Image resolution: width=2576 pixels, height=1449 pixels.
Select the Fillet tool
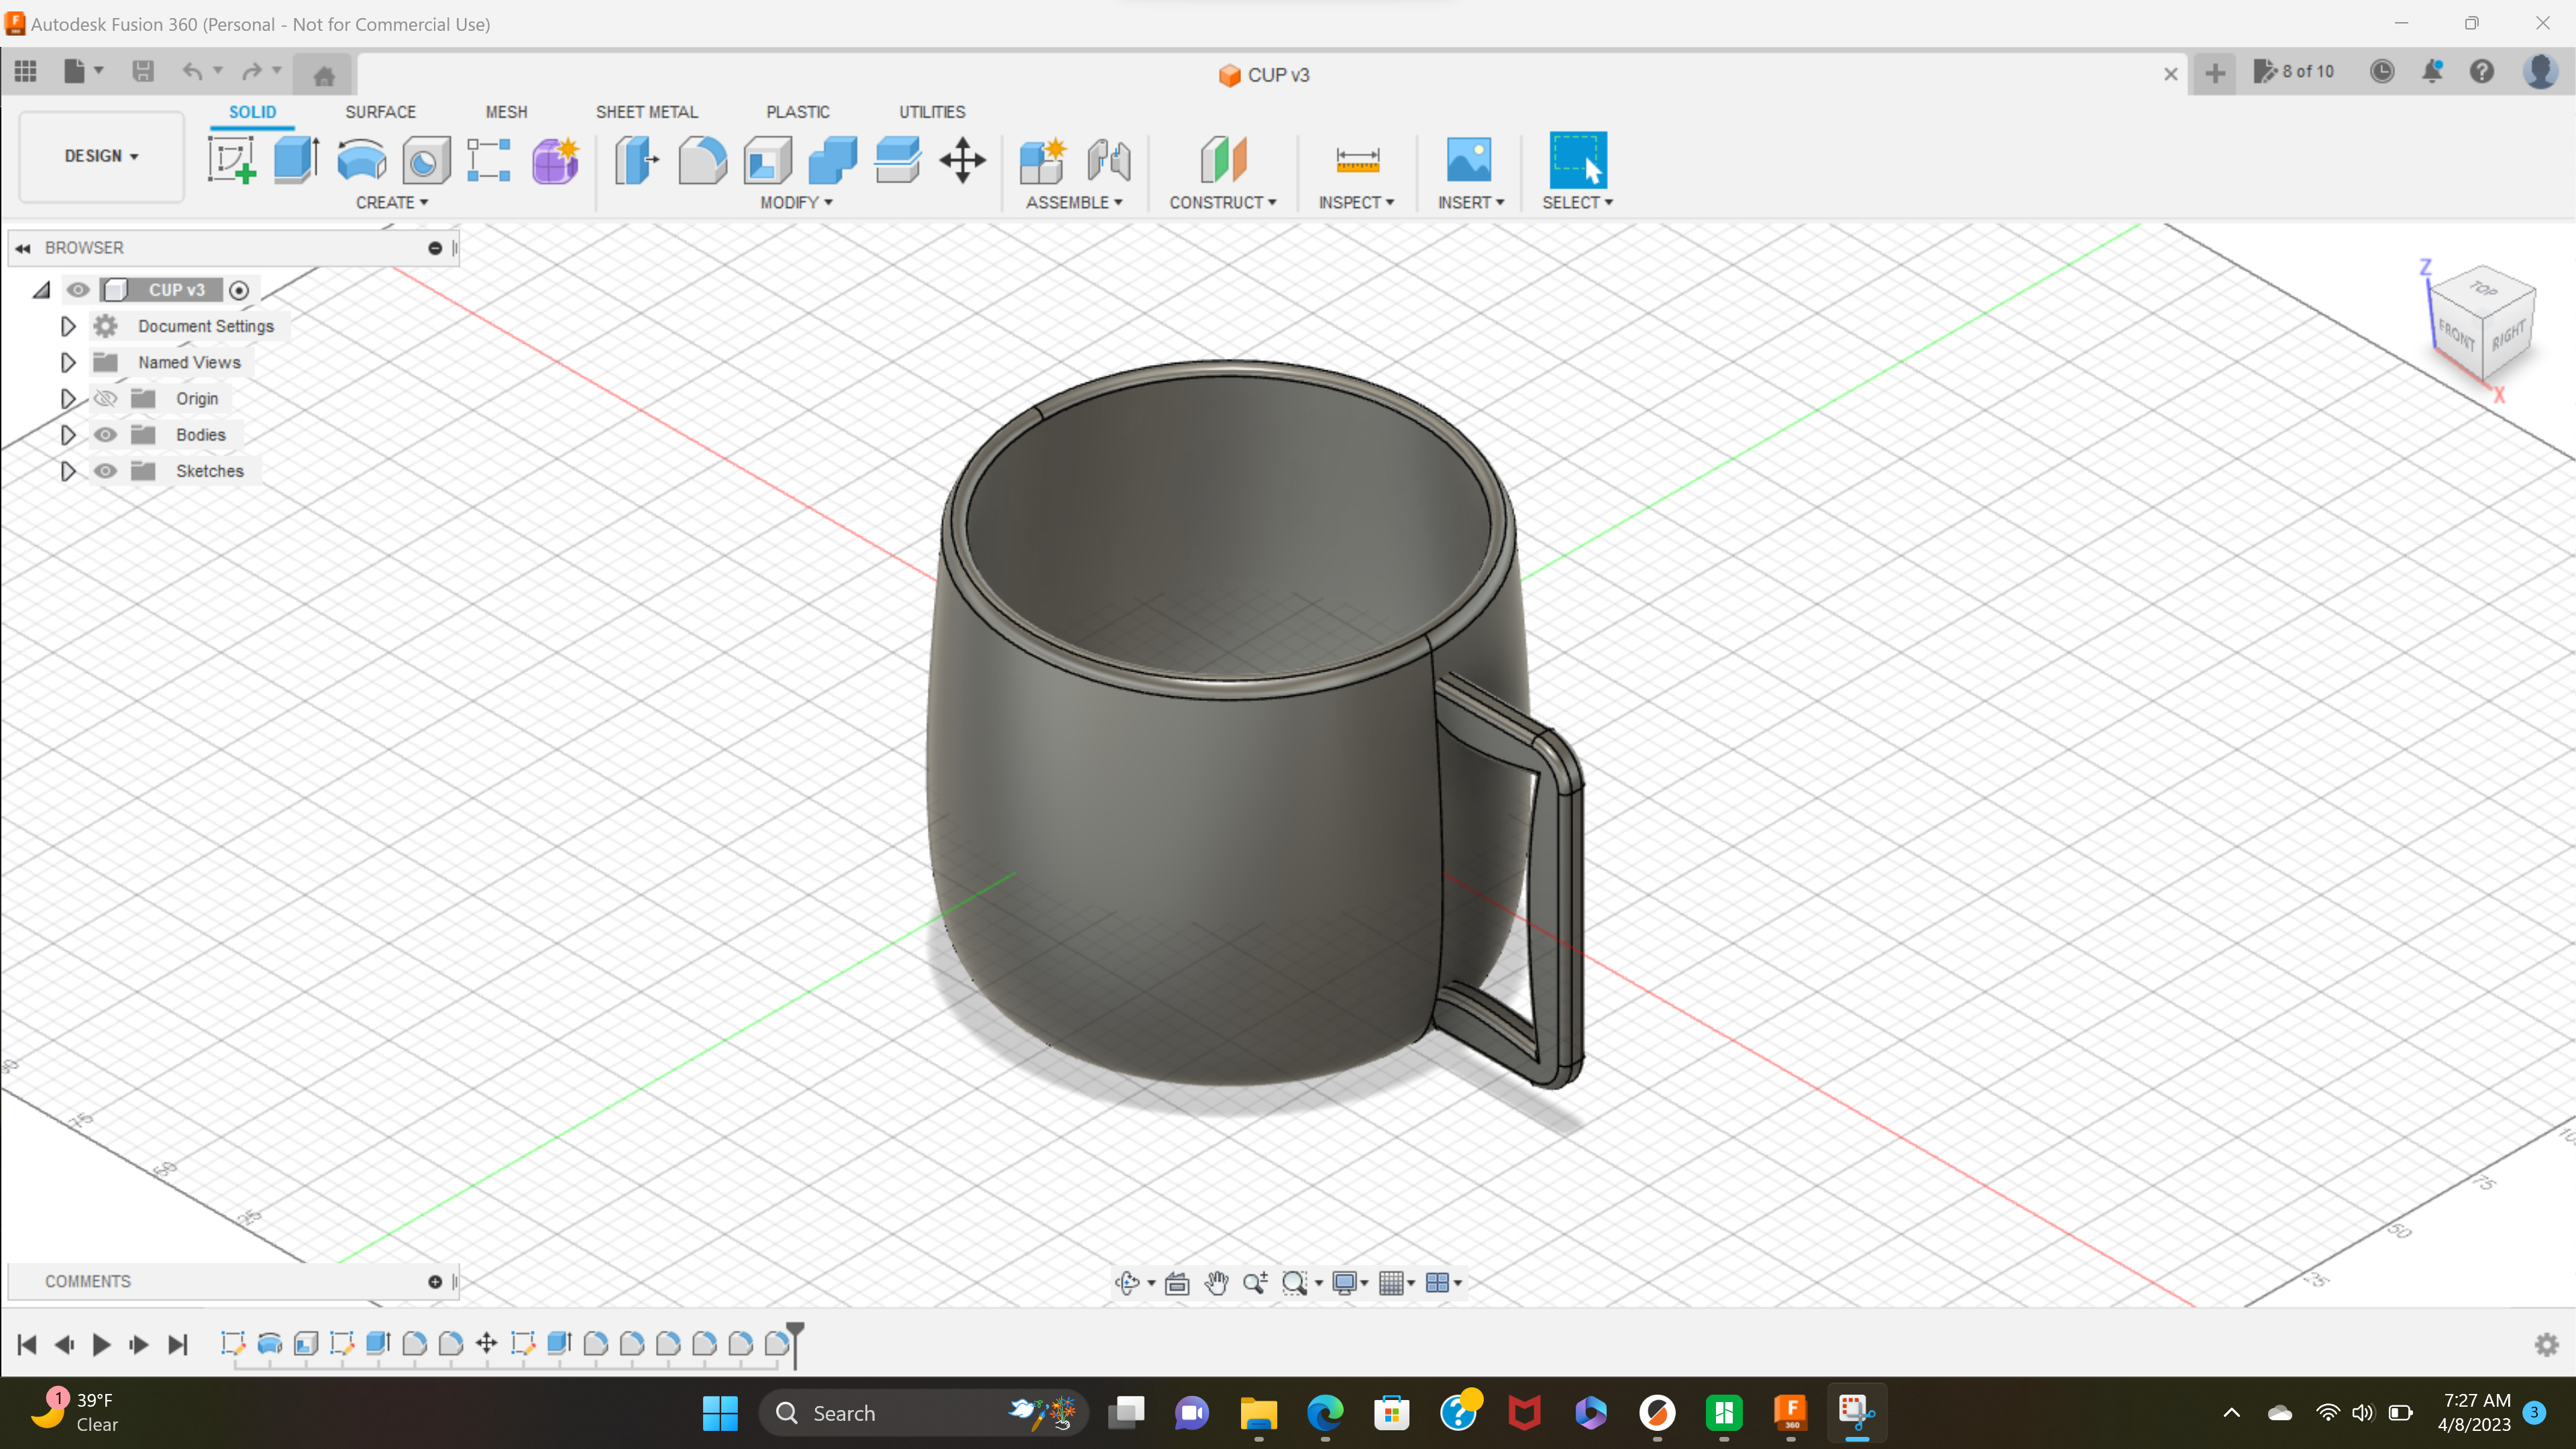point(702,160)
